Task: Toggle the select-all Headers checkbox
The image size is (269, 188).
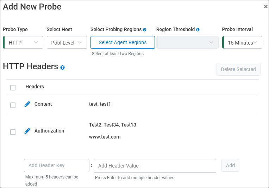Action: pos(13,87)
